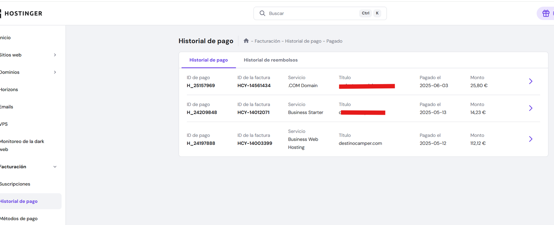Click the Historial de pago page heading
Screen dimensions: 554x225
(x=206, y=41)
